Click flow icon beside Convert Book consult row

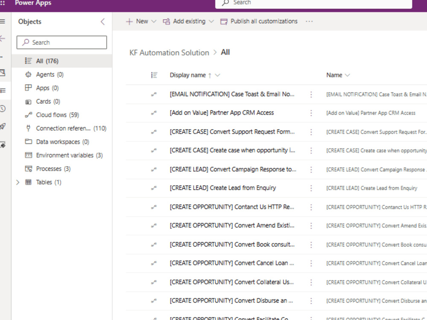click(154, 244)
